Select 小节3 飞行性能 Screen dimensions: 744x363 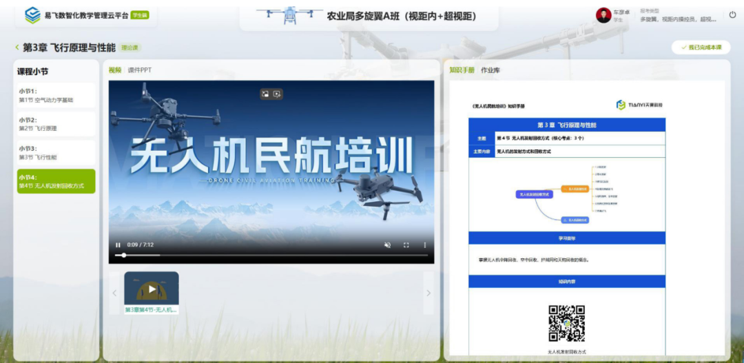pyautogui.click(x=56, y=152)
